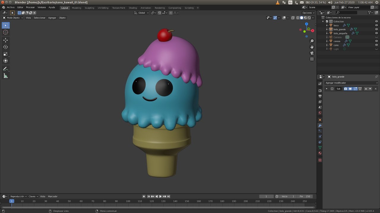Image resolution: width=380 pixels, height=213 pixels.
Task: Activate the Move tool
Action: pyautogui.click(x=6, y=40)
